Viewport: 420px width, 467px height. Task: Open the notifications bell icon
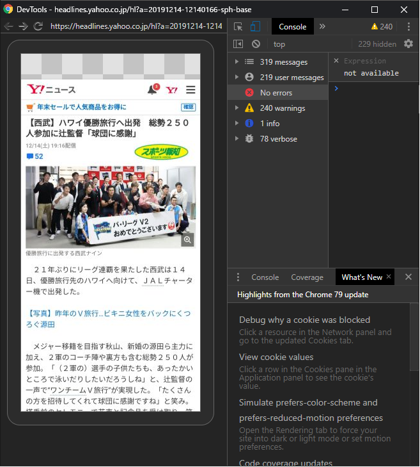[x=153, y=89]
